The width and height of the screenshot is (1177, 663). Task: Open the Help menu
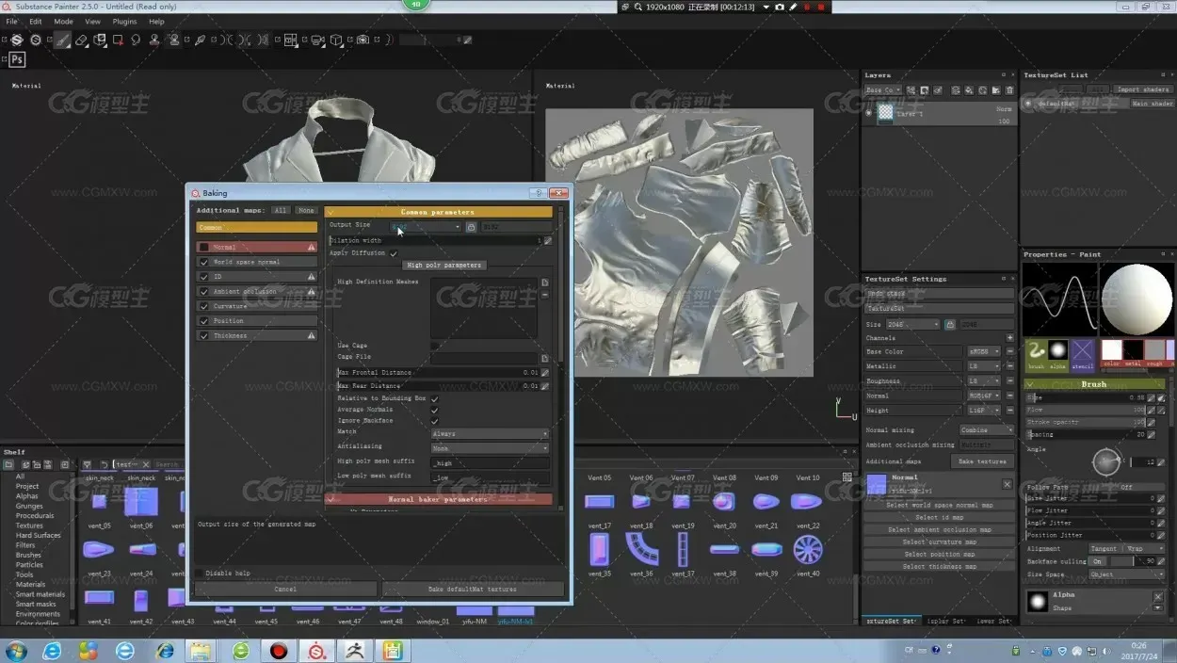[156, 21]
